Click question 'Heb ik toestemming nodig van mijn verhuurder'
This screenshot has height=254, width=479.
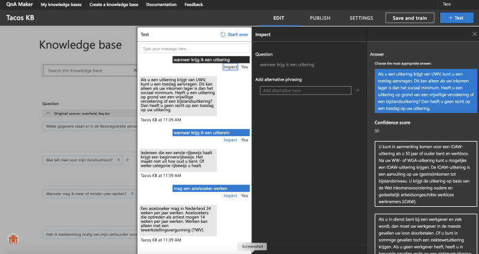[91, 234]
